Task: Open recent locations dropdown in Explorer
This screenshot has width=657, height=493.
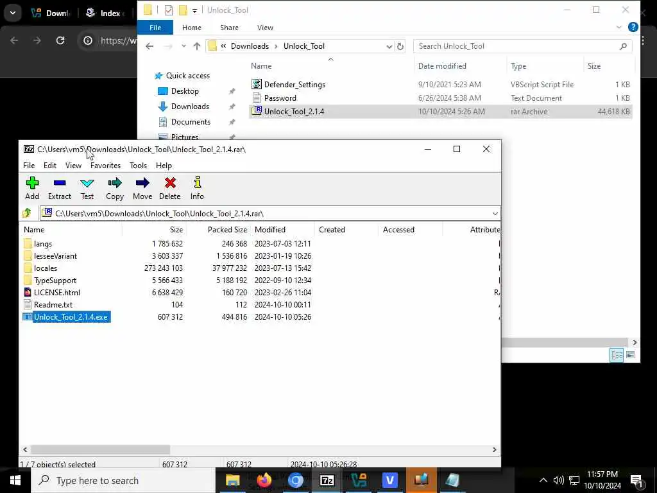Action: tap(183, 46)
